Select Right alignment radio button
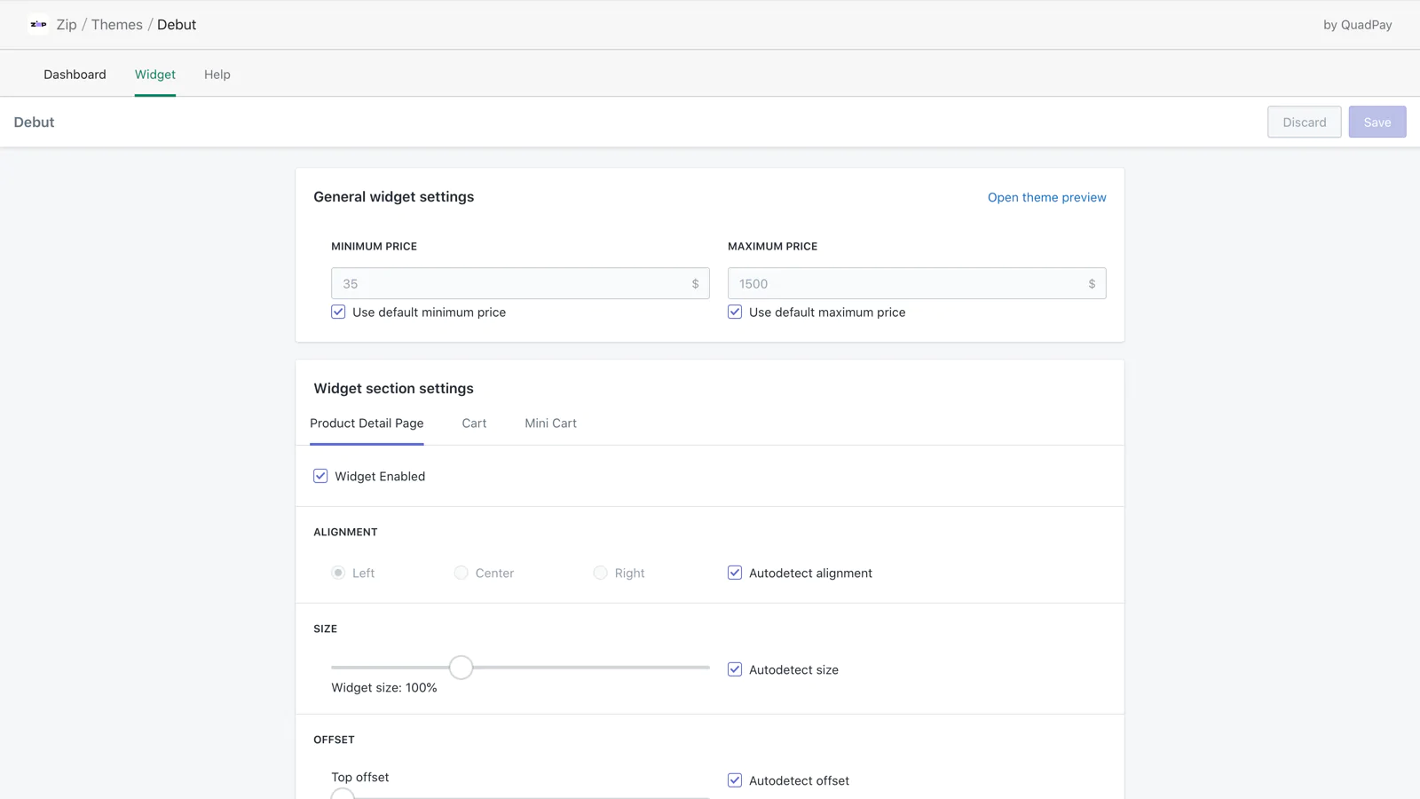1420x799 pixels. tap(601, 573)
